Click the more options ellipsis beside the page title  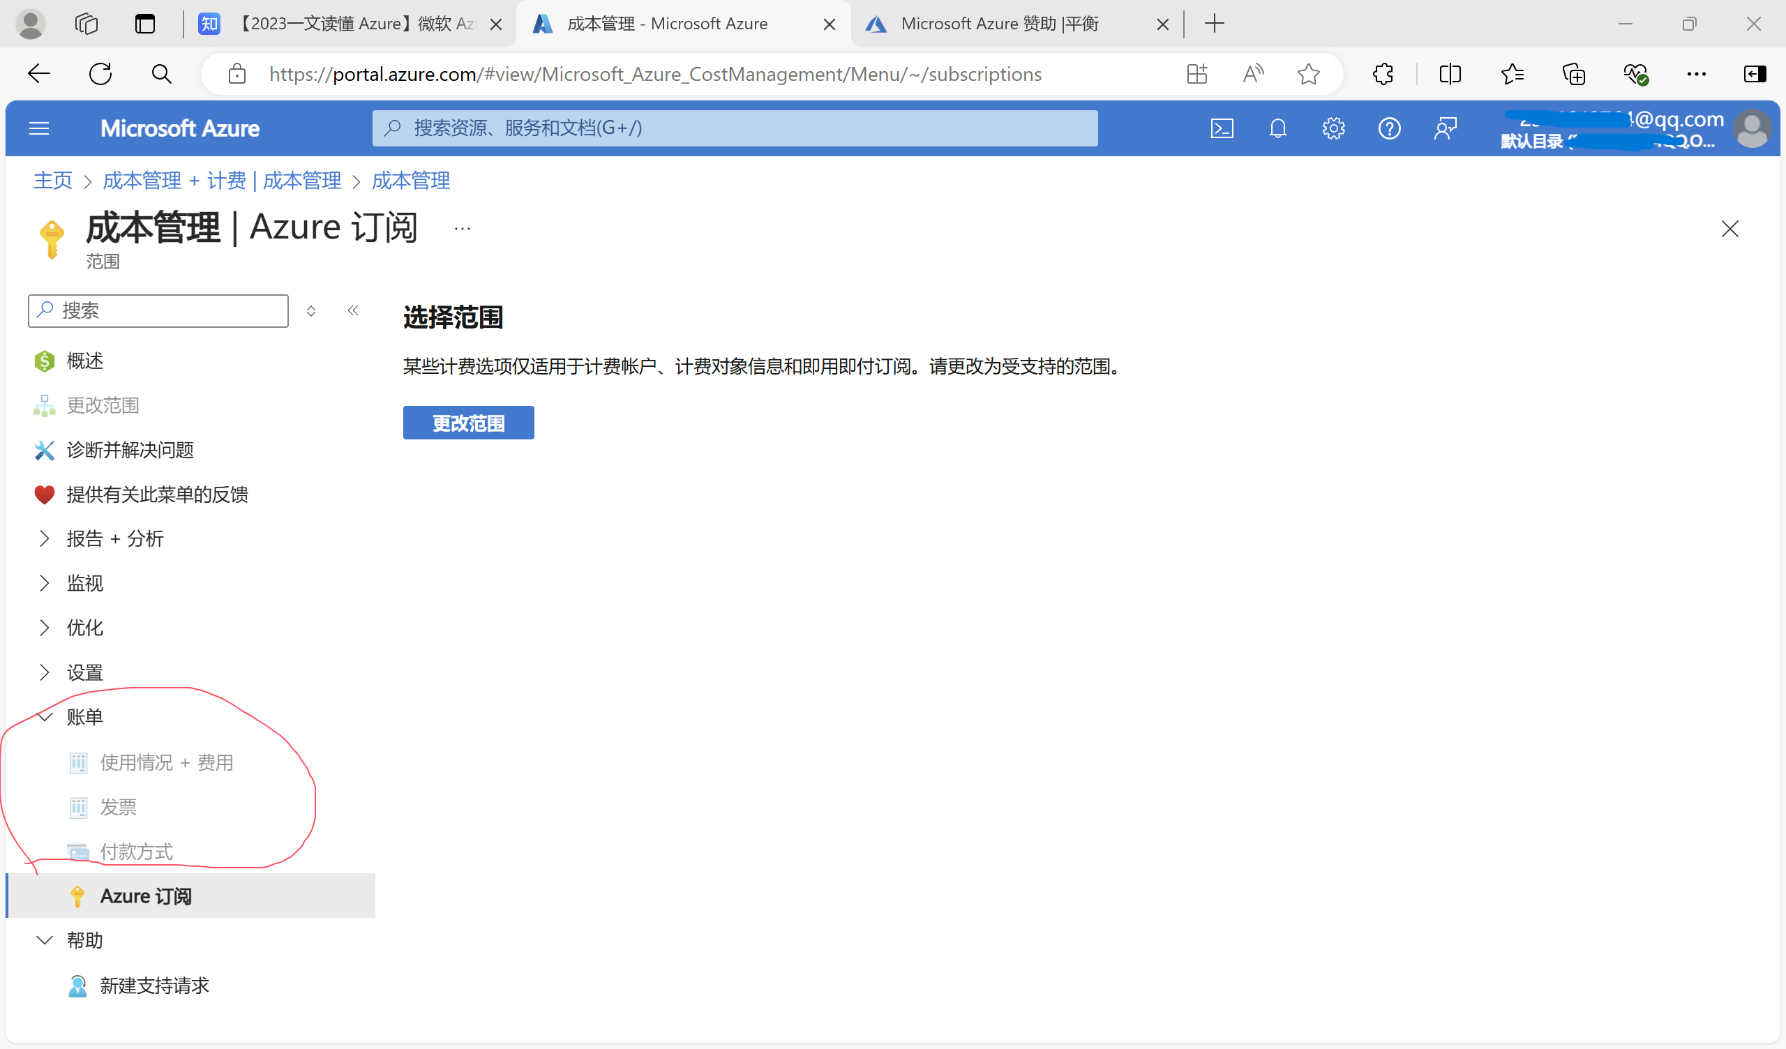[x=462, y=228]
